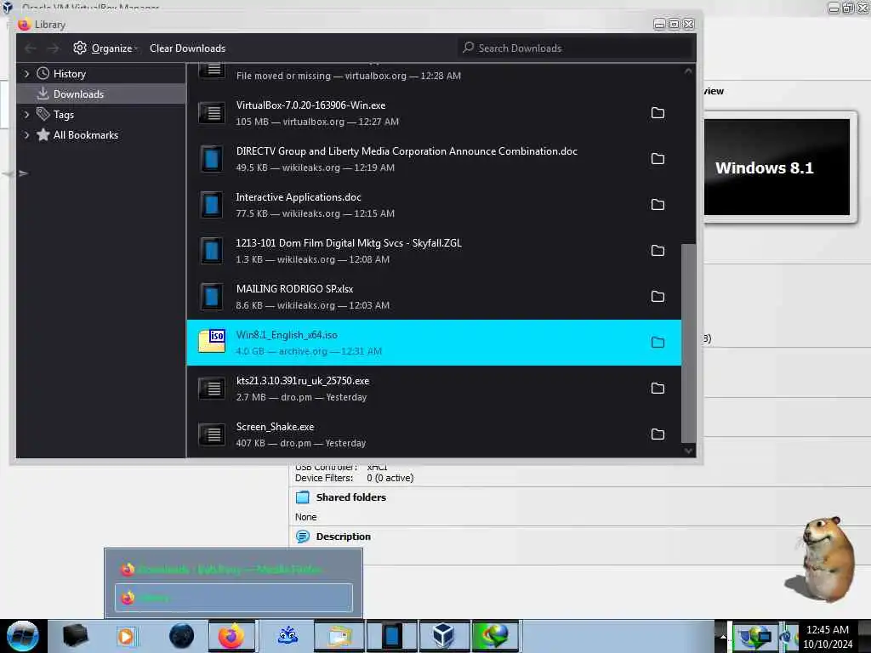Viewport: 871px width, 653px height.
Task: Click the Shared folders blue folder icon
Action: coord(303,497)
